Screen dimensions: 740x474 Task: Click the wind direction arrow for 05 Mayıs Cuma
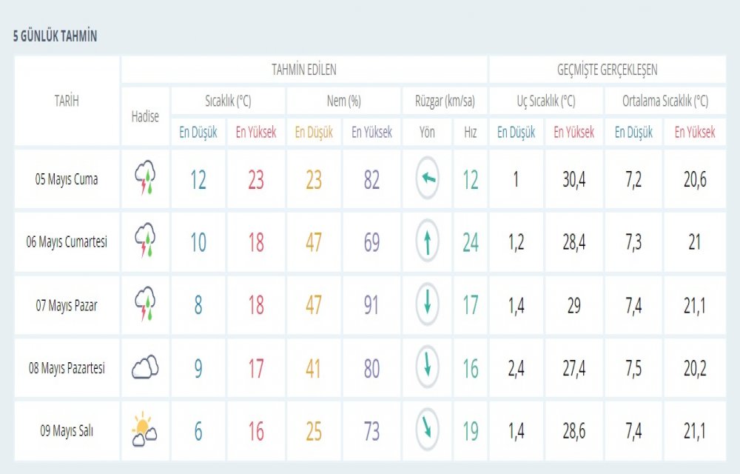point(427,179)
